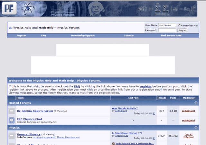Click the Last Post column header
Image resolution: width=206 pixels, height=145 pixels.
coord(133,98)
